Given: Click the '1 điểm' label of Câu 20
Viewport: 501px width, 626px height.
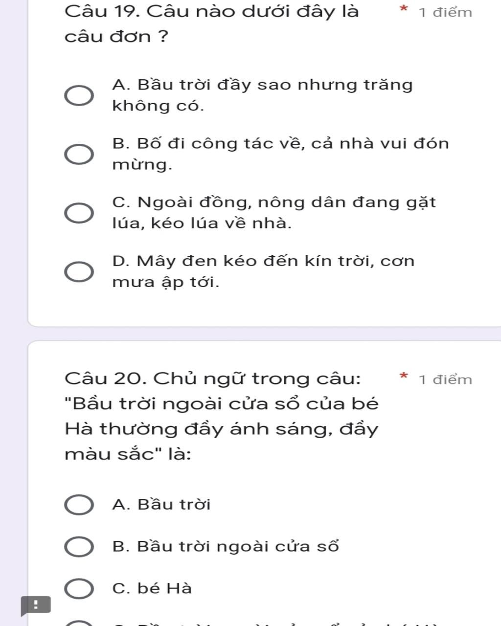Looking at the screenshot, I should [x=445, y=380].
